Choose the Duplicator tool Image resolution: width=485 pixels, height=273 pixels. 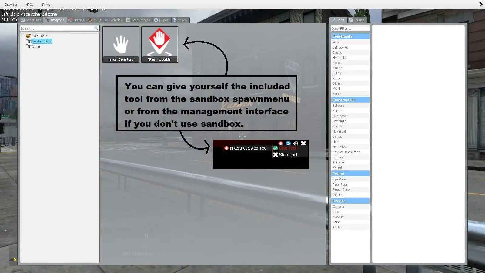tap(340, 116)
